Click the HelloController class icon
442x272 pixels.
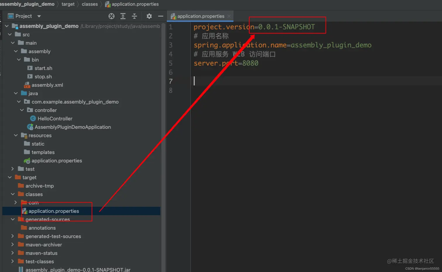tap(33, 118)
